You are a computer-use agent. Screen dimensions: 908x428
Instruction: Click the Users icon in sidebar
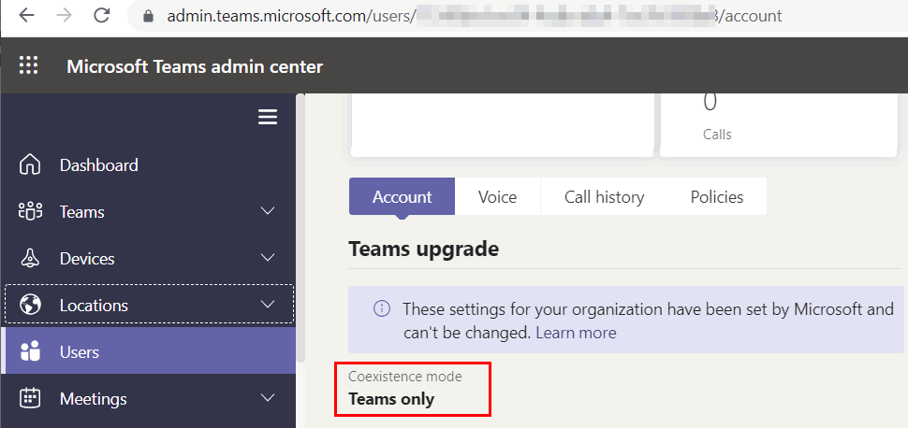(x=30, y=351)
